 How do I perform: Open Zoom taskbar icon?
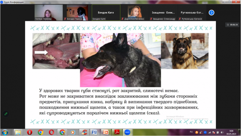click(127, 132)
